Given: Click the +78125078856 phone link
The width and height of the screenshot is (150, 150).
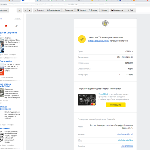Looking at the screenshot, I should tap(127, 146).
